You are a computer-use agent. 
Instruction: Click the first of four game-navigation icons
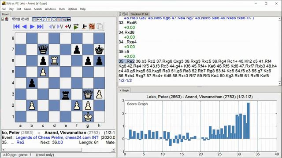(x=14, y=19)
